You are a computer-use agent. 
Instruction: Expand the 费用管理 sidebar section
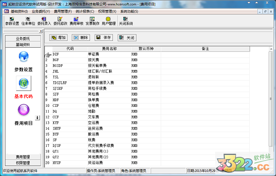click(23, 157)
